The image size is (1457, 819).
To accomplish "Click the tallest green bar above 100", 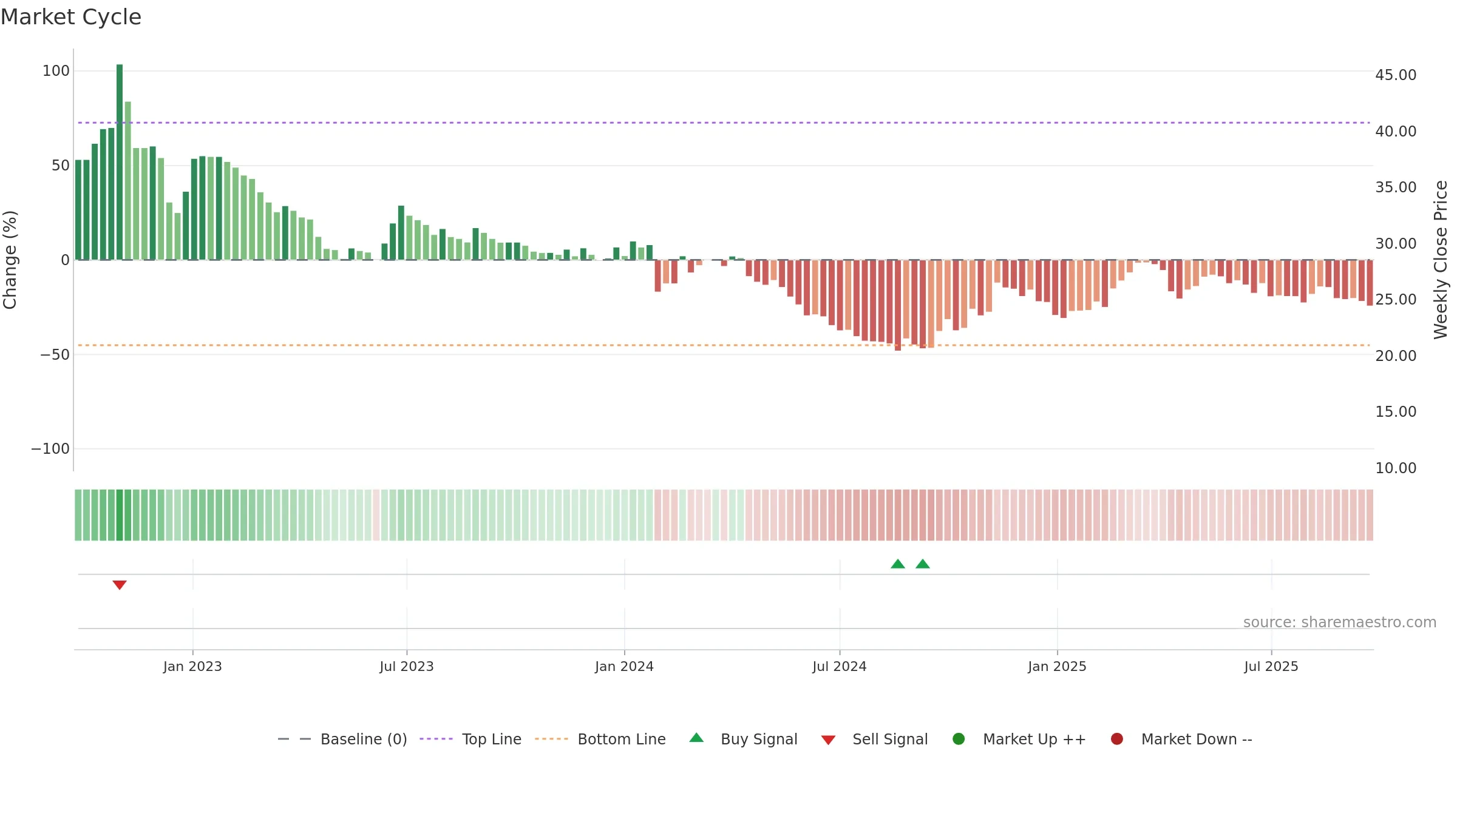I will (x=120, y=162).
